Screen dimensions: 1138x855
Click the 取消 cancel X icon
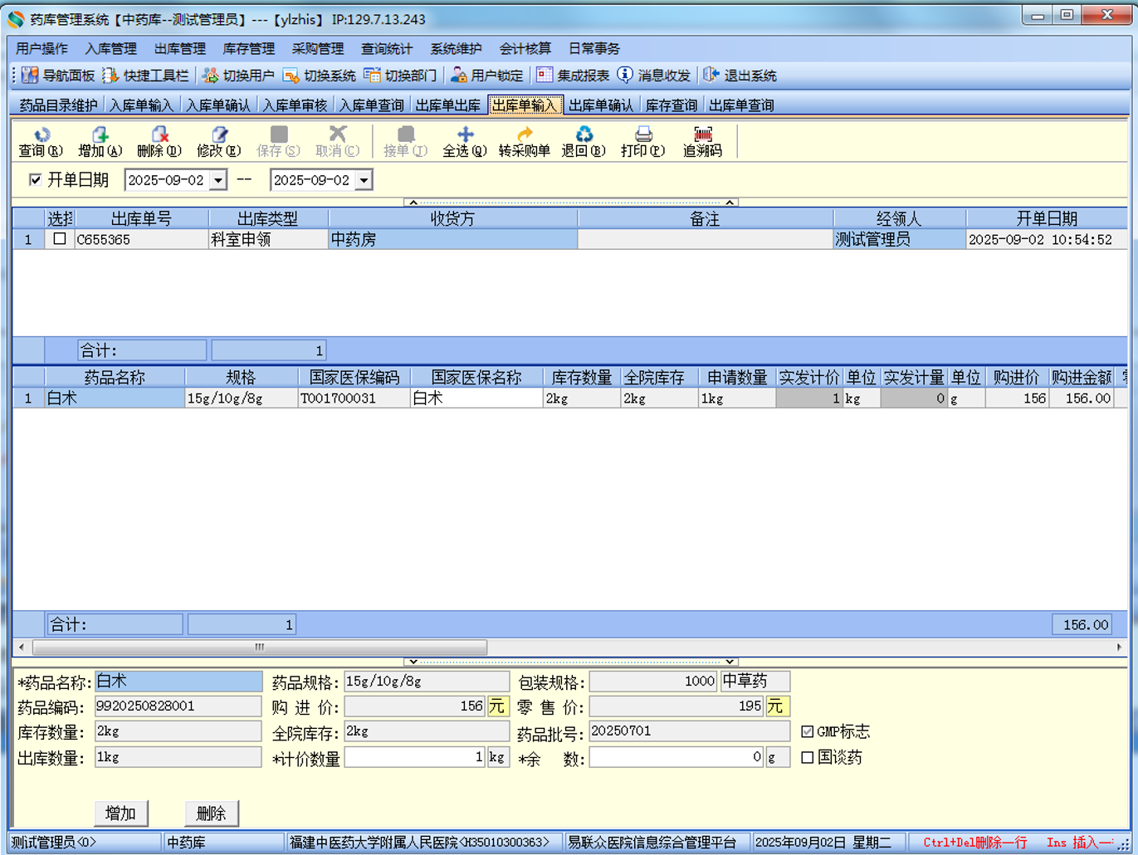pyautogui.click(x=338, y=134)
